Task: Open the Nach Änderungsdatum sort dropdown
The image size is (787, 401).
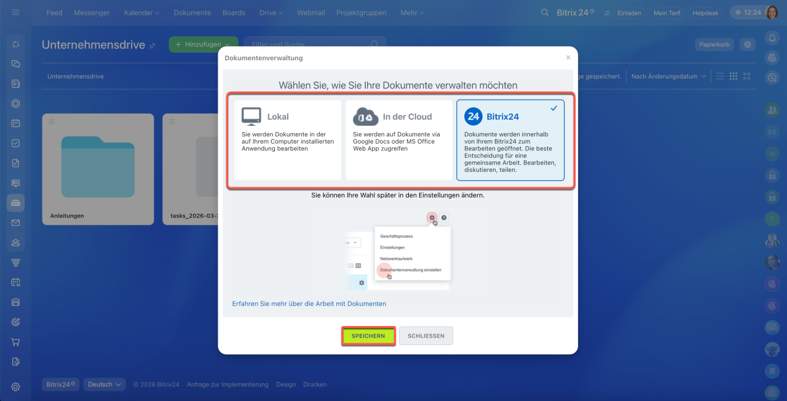Action: [668, 76]
